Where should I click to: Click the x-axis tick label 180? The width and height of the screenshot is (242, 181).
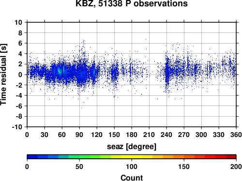(x=132, y=135)
